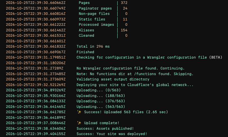
Task: Click 'No Wrangler configuration file found' line
Action: click(131, 68)
